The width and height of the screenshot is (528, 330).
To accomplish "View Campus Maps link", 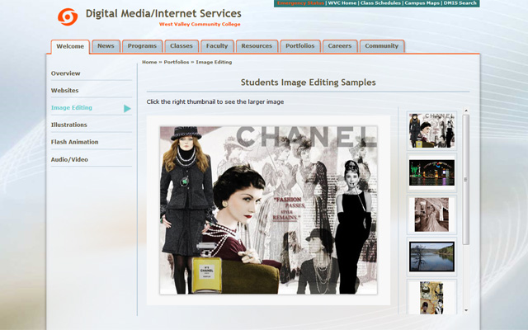I will (x=422, y=3).
